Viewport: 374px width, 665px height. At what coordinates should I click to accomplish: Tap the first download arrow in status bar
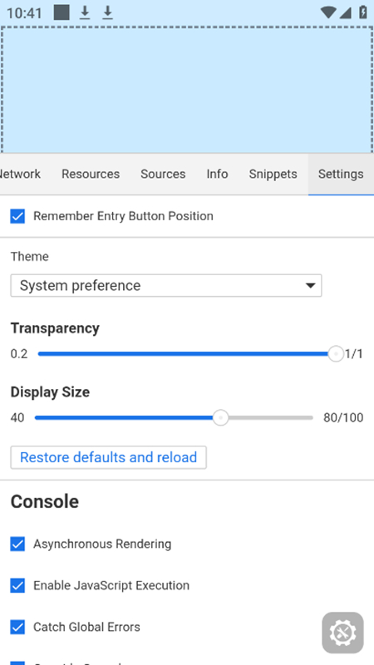85,12
